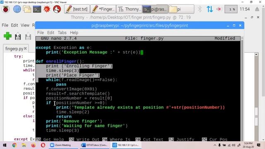Image resolution: width=265 pixels, height=149 pixels.
Task: Click the Modified status in nano header
Action: point(225,38)
